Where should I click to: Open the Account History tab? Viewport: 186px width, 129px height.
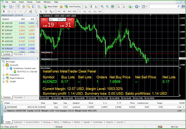point(33,122)
